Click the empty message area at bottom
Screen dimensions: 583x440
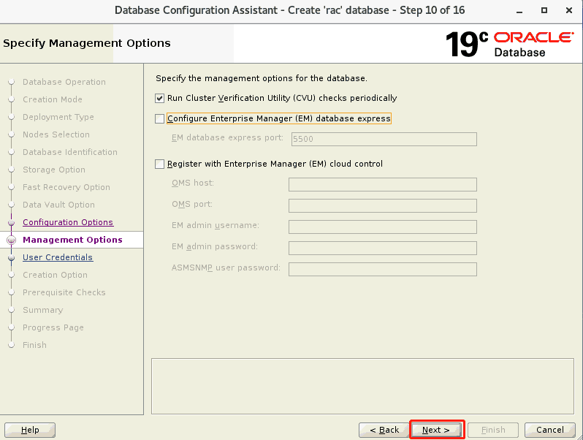(362, 386)
